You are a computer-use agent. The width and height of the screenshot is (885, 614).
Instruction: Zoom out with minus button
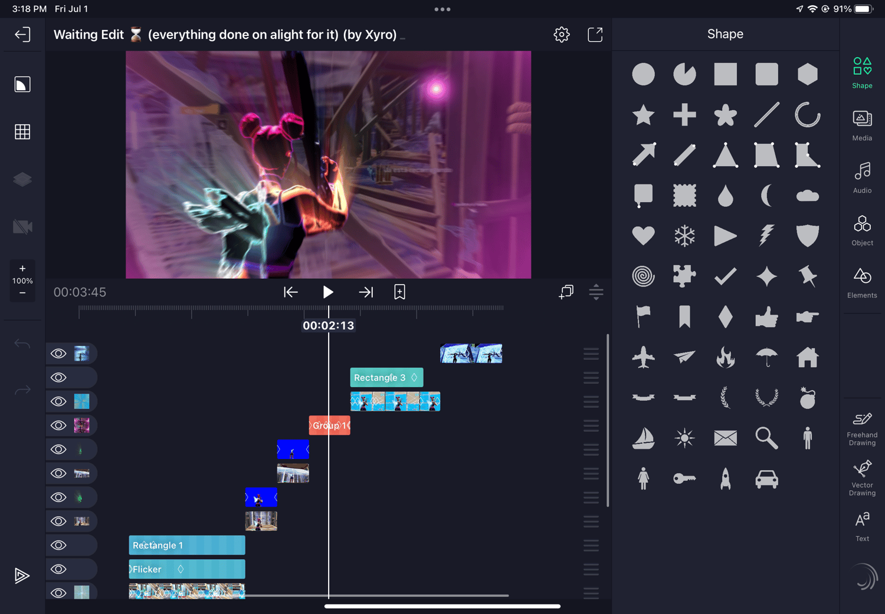click(x=22, y=293)
